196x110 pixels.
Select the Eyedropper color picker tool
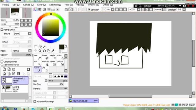point(53,51)
